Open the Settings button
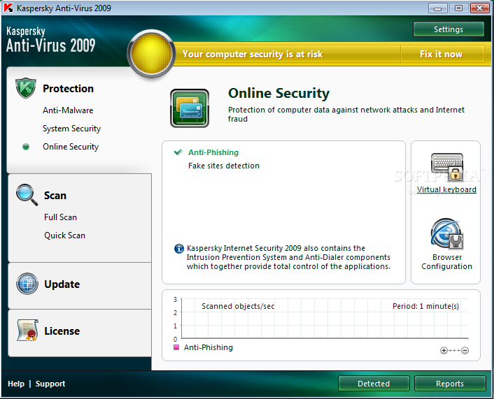Image resolution: width=494 pixels, height=399 pixels. (449, 29)
